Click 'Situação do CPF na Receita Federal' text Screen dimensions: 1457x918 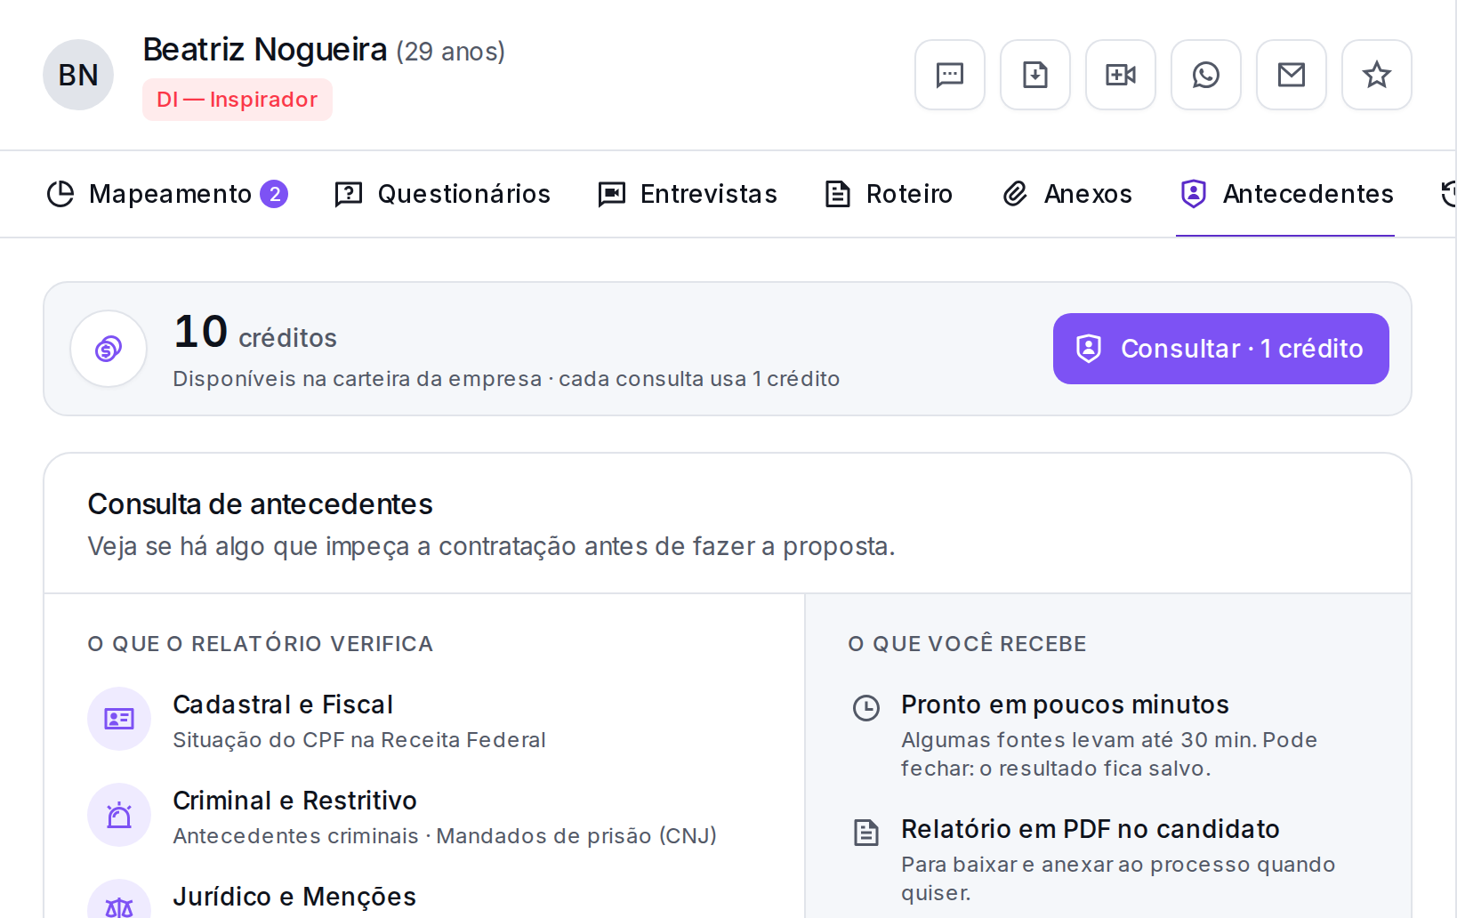click(x=359, y=740)
